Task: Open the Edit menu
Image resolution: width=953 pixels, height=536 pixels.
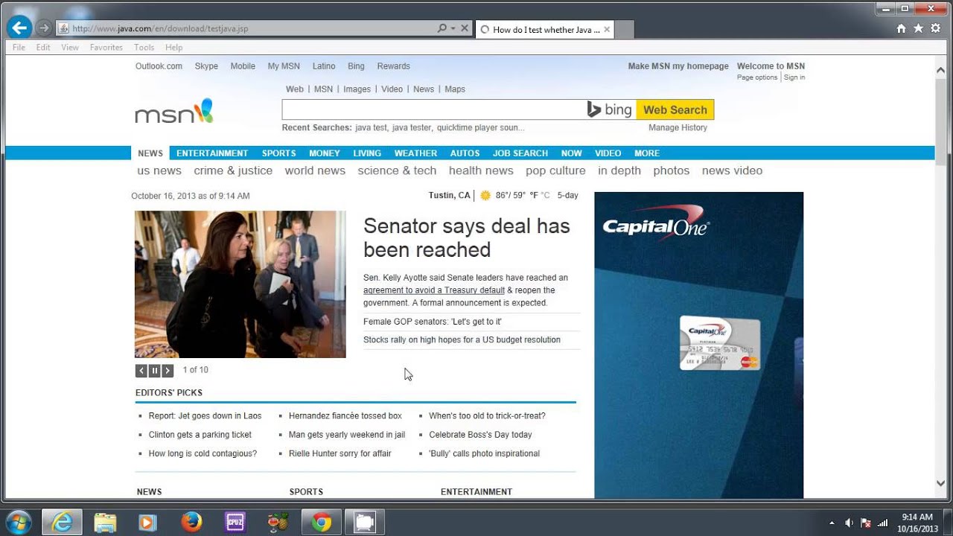Action: coord(43,48)
